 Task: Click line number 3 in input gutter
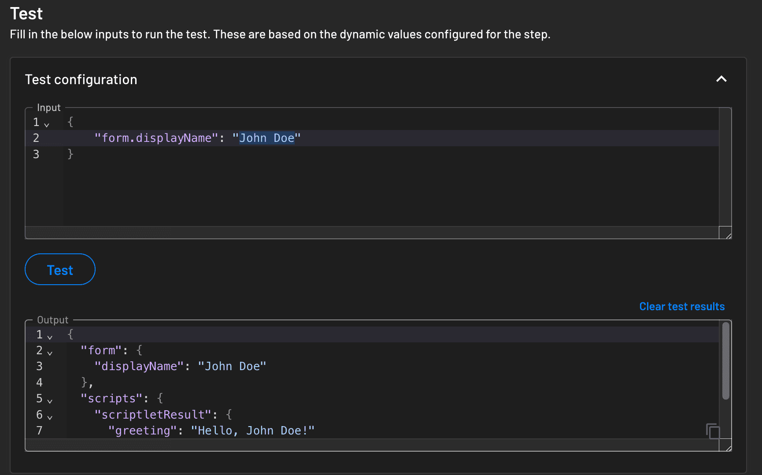36,154
